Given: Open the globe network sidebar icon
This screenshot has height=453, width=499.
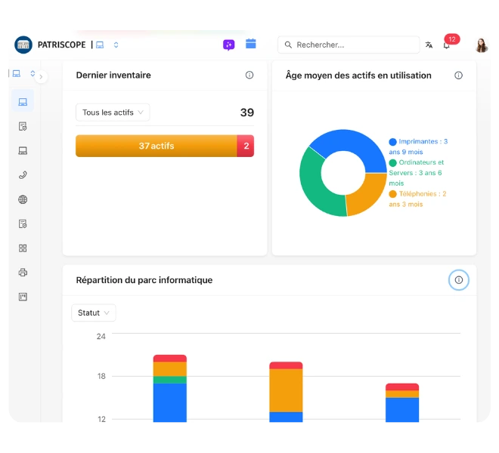Looking at the screenshot, I should (x=23, y=199).
